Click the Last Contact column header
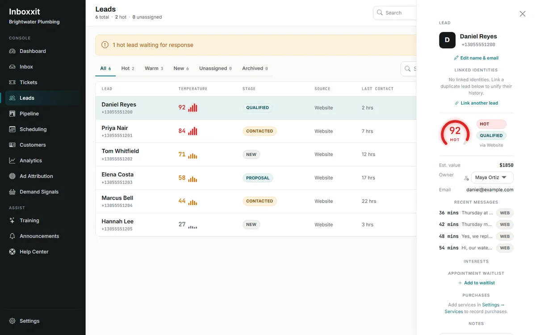Image resolution: width=536 pixels, height=335 pixels. point(377,89)
